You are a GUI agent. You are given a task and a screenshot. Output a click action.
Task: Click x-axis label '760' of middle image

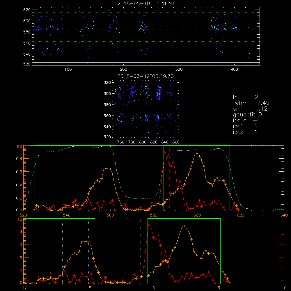(121, 142)
